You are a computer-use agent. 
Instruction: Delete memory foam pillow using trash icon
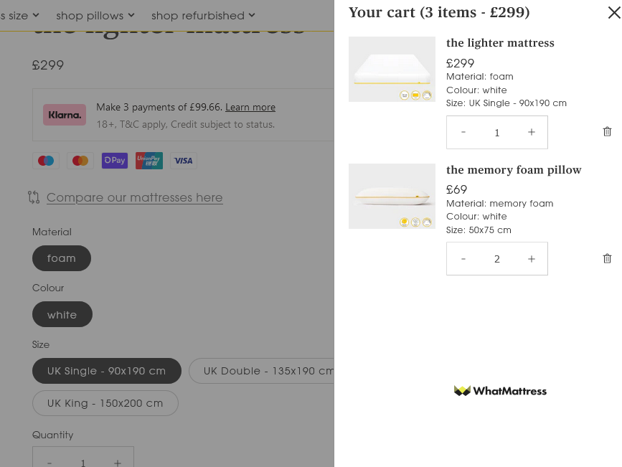(607, 259)
